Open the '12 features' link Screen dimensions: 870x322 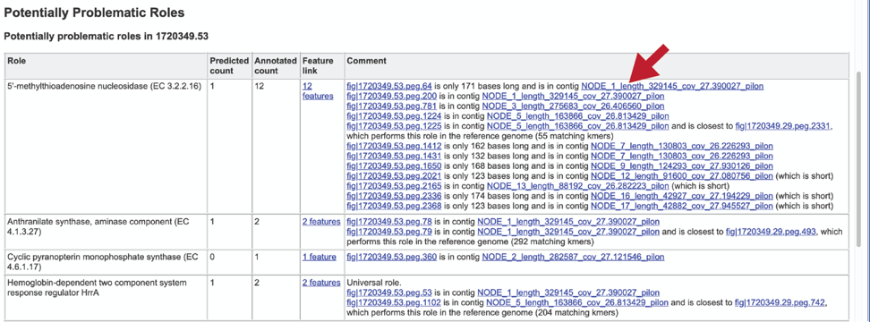click(x=318, y=91)
